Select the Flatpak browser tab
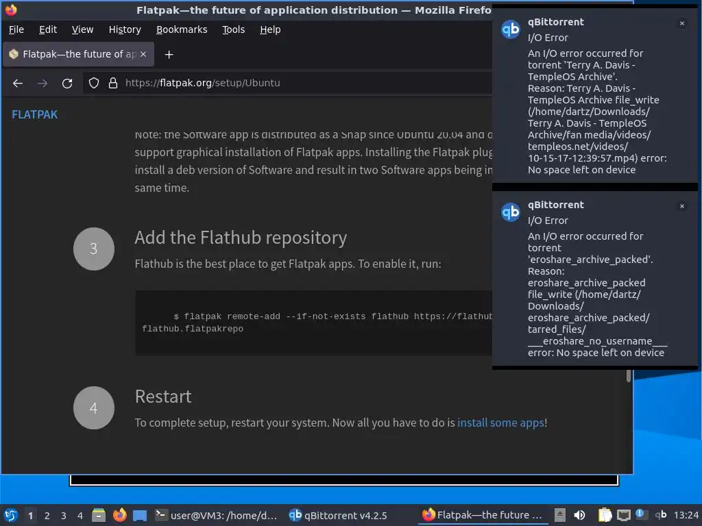 click(x=78, y=54)
